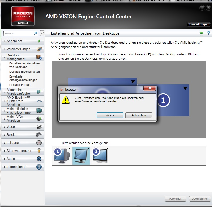
Task: Close the AMD VISION Engine Control Center
Action: 208,8
